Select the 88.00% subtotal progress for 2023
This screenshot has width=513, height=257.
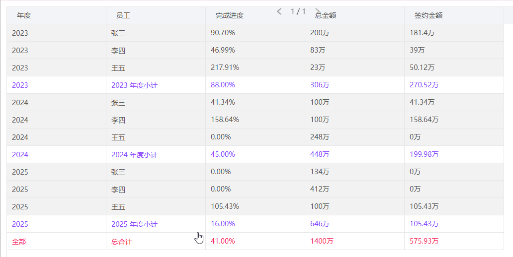coord(223,85)
